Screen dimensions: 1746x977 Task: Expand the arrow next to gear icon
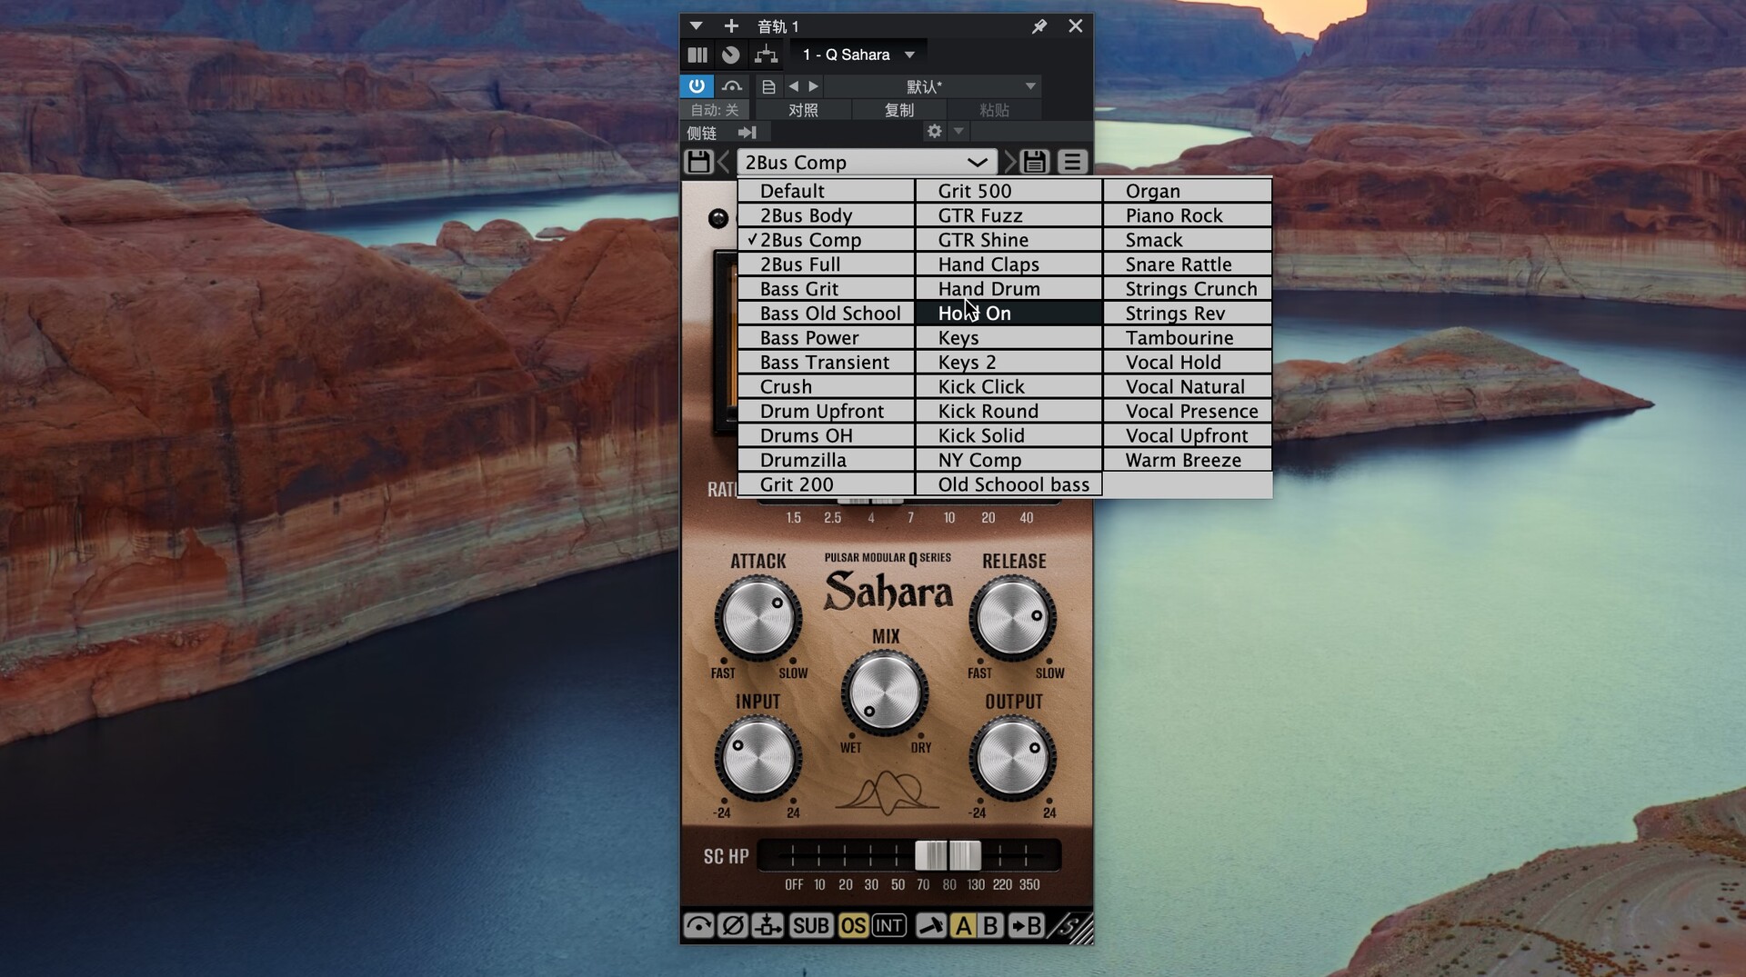click(x=958, y=132)
